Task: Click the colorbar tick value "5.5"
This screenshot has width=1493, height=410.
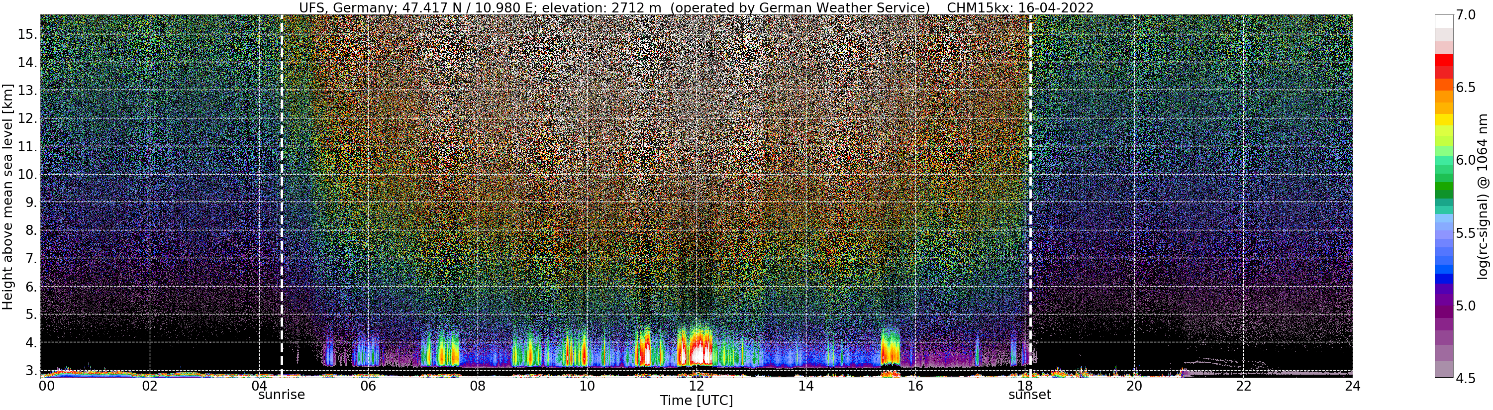Action: pyautogui.click(x=1466, y=233)
